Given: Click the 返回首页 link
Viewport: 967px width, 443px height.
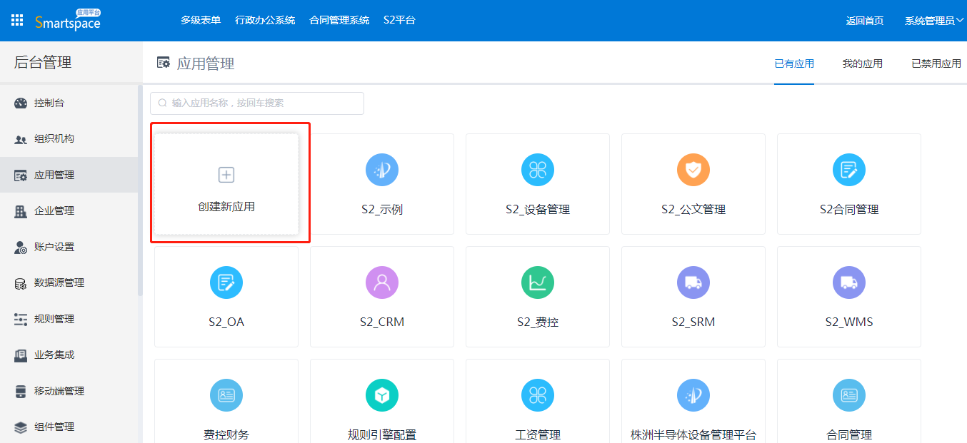Looking at the screenshot, I should click(865, 21).
